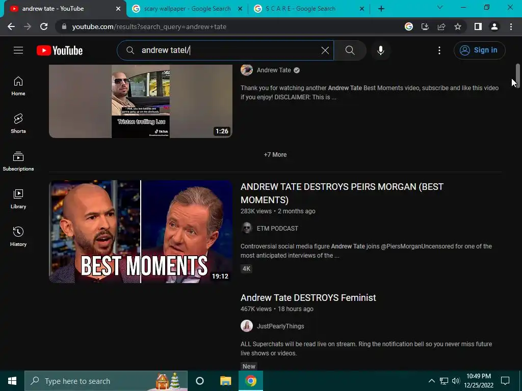Open Chrome from the taskbar

(x=251, y=381)
